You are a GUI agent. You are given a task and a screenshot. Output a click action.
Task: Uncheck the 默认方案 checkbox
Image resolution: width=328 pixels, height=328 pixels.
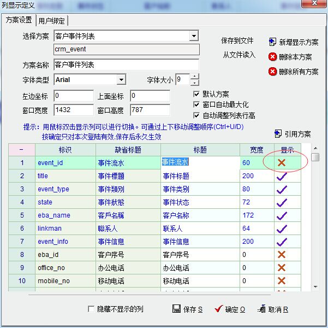196,94
